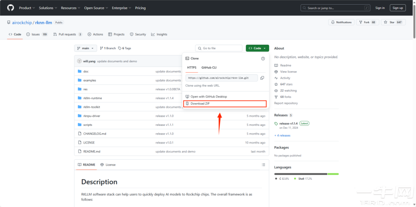Viewport: 416px width, 207px height.
Task: Toggle the green Code dropdown button
Action: click(x=257, y=48)
